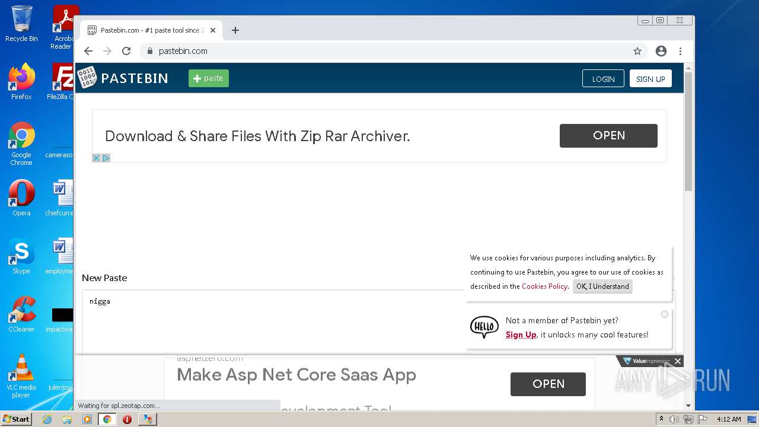Click the page vertical scrollbar thumb
759x427 pixels.
[688, 130]
